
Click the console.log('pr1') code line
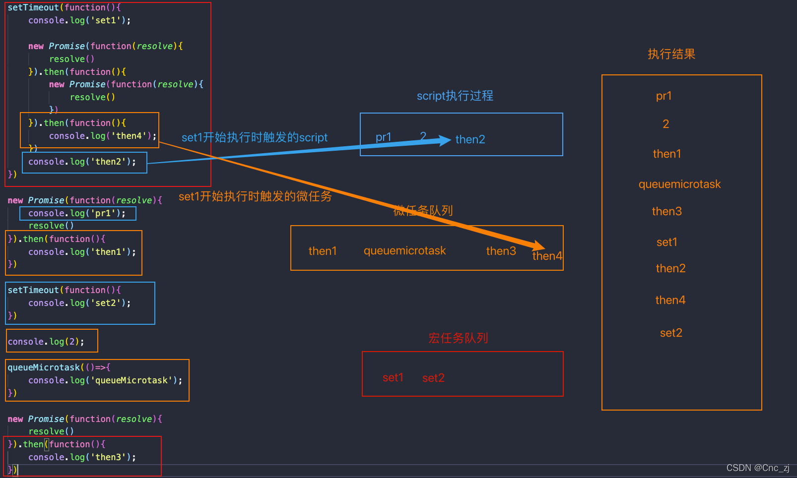tap(77, 213)
